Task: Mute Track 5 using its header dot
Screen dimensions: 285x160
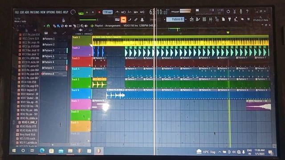Action: [90, 87]
